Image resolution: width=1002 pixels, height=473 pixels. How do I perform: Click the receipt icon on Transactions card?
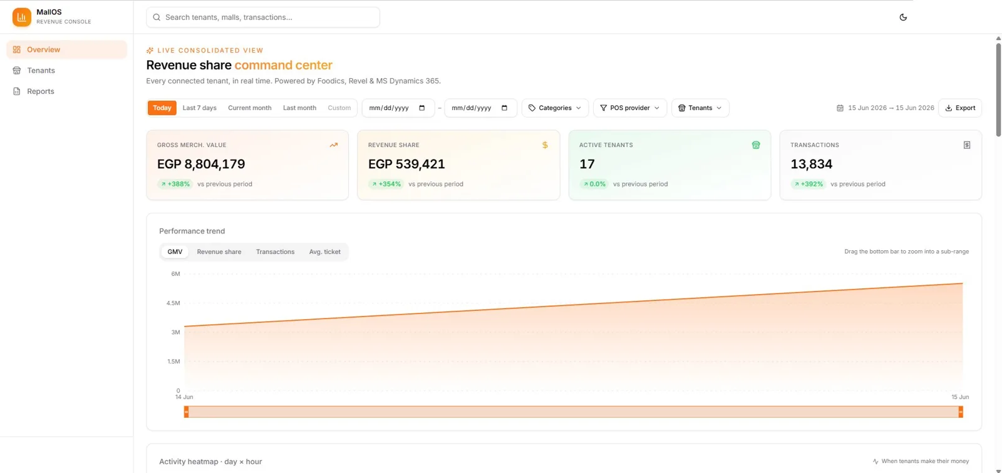967,145
